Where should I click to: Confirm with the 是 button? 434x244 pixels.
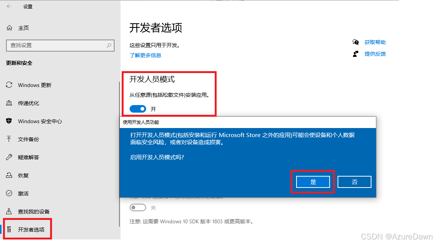(313, 182)
